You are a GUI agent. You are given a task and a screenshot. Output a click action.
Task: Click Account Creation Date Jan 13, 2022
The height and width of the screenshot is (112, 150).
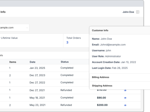114,62
